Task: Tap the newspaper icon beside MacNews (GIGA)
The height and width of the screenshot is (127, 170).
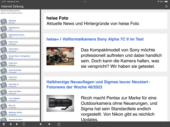Action: [4, 113]
